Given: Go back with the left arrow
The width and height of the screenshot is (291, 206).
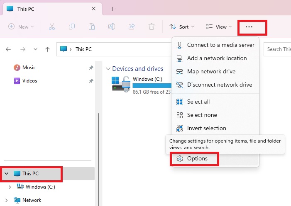Looking at the screenshot, I should click(8, 49).
